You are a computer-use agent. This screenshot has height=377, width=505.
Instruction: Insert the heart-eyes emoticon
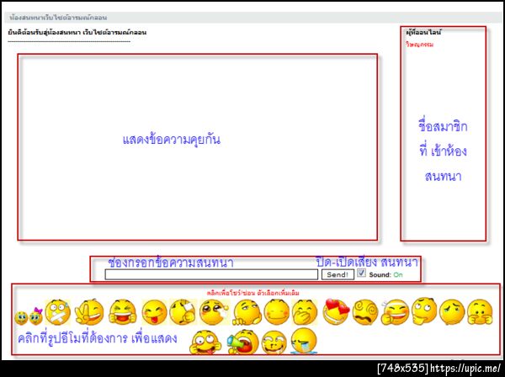(336, 311)
